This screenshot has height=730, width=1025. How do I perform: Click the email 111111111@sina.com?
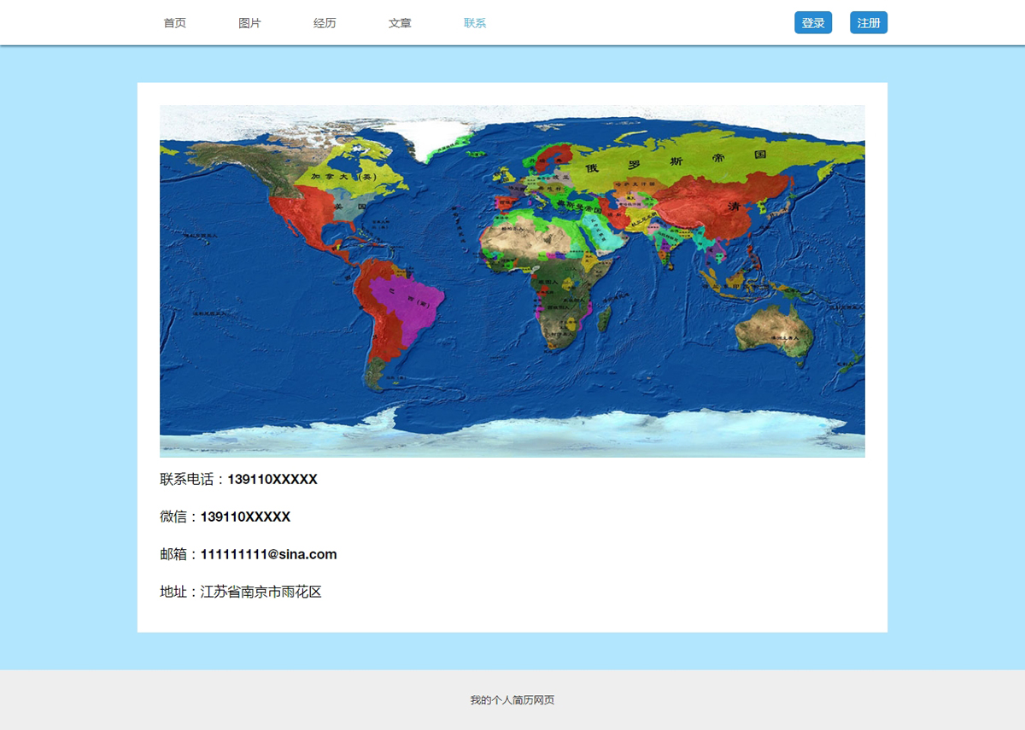point(268,555)
